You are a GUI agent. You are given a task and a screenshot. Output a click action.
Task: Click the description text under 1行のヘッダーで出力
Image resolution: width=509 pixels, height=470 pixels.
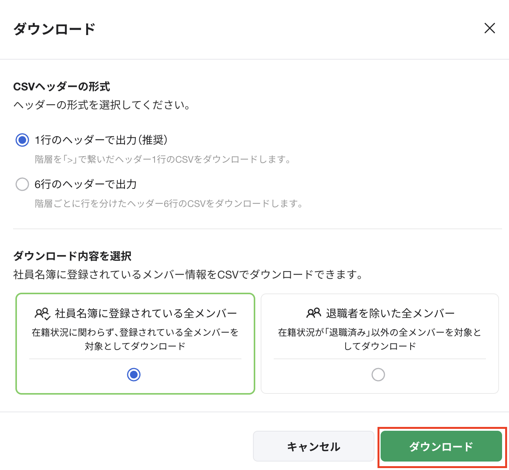pos(163,159)
